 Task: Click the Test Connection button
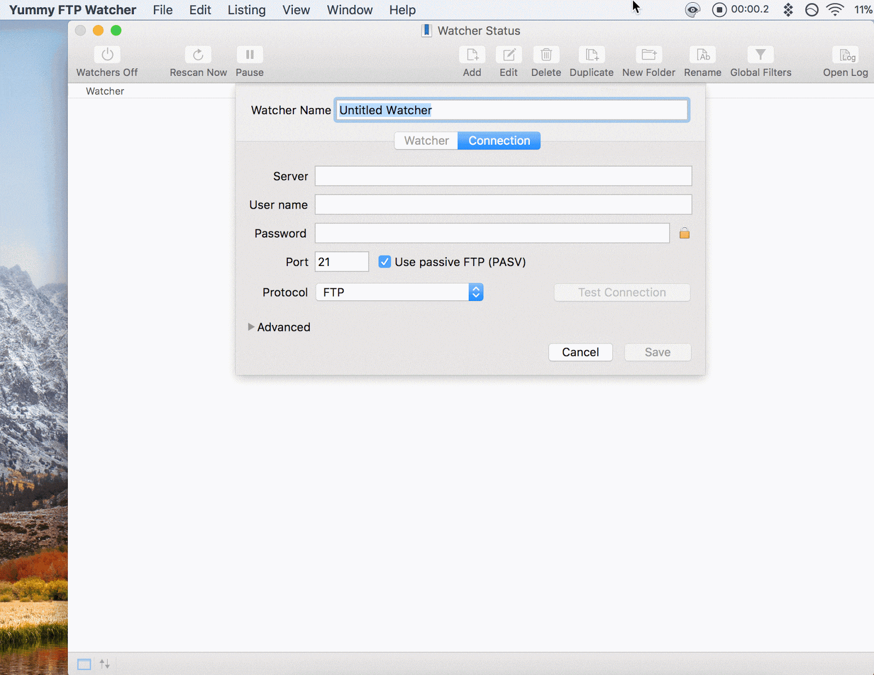(622, 292)
